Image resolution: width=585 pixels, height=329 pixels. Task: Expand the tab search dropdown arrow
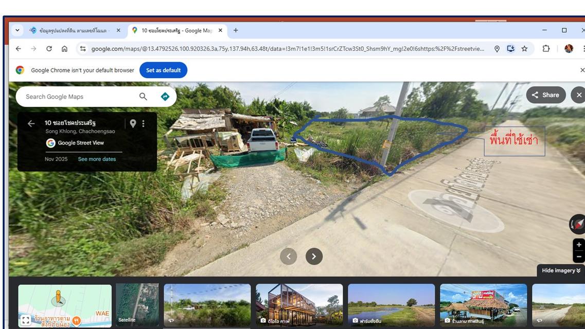17,30
